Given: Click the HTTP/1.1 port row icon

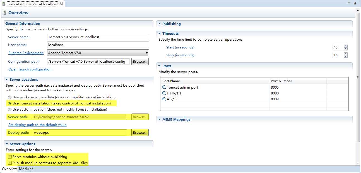Looking at the screenshot, I should point(164,93).
